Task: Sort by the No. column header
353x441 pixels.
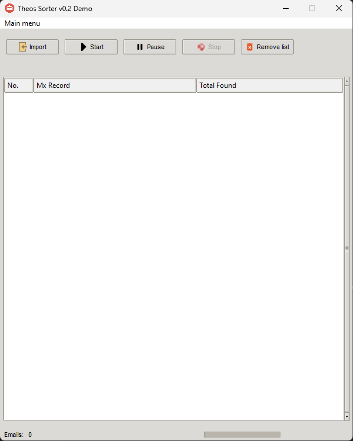Action: click(x=19, y=85)
